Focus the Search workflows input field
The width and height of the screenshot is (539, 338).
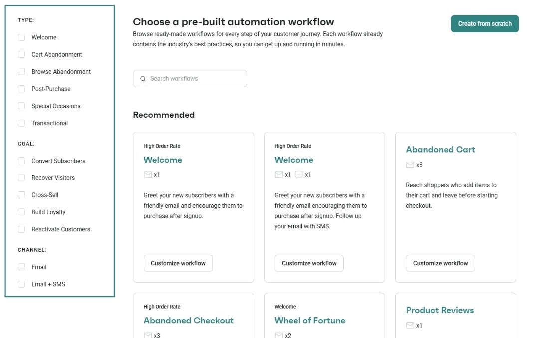point(190,79)
